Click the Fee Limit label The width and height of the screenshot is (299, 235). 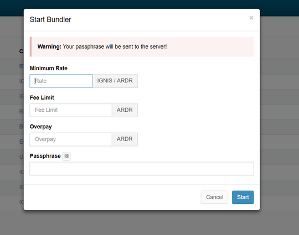42,98
